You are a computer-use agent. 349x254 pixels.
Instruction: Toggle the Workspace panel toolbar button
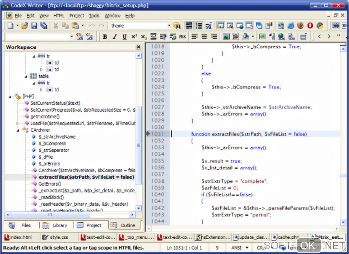coord(220,26)
